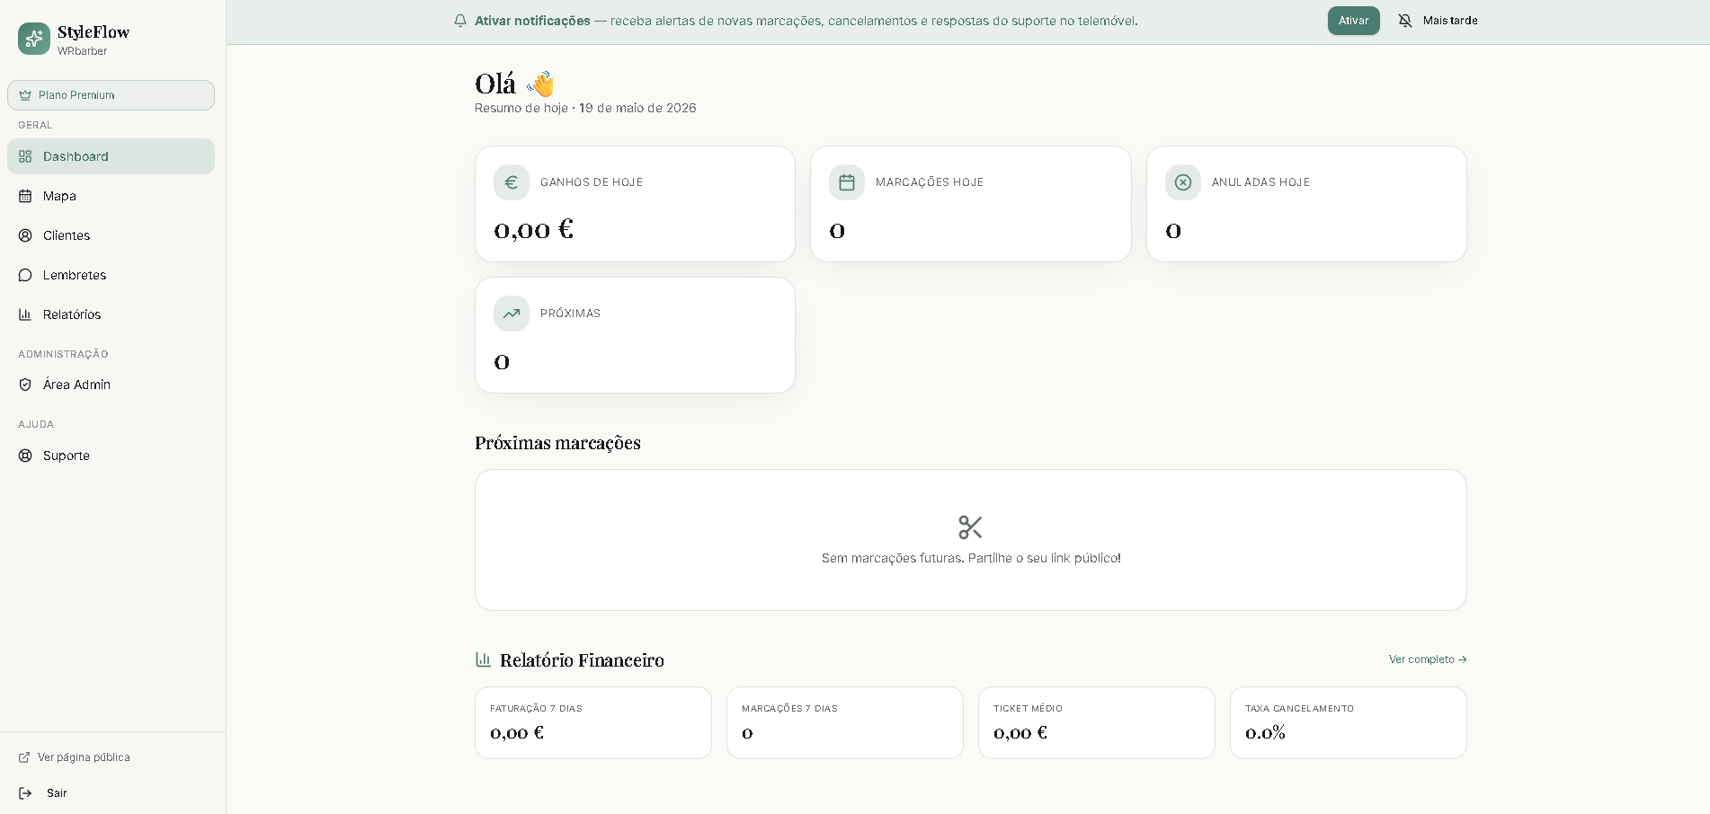Select the Anuladas hoje card
This screenshot has height=814, width=1710.
[x=1306, y=204]
